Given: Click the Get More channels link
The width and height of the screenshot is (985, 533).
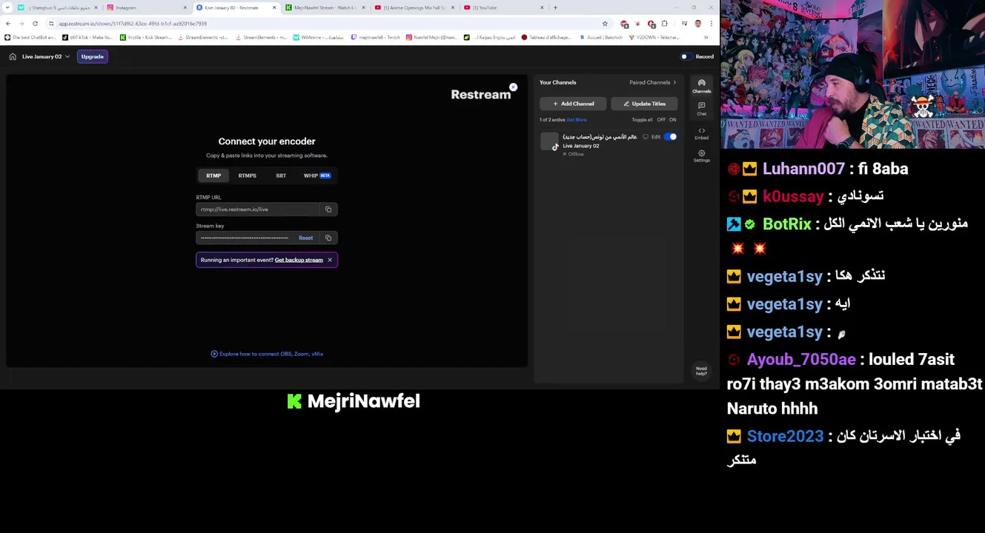Looking at the screenshot, I should click(577, 120).
